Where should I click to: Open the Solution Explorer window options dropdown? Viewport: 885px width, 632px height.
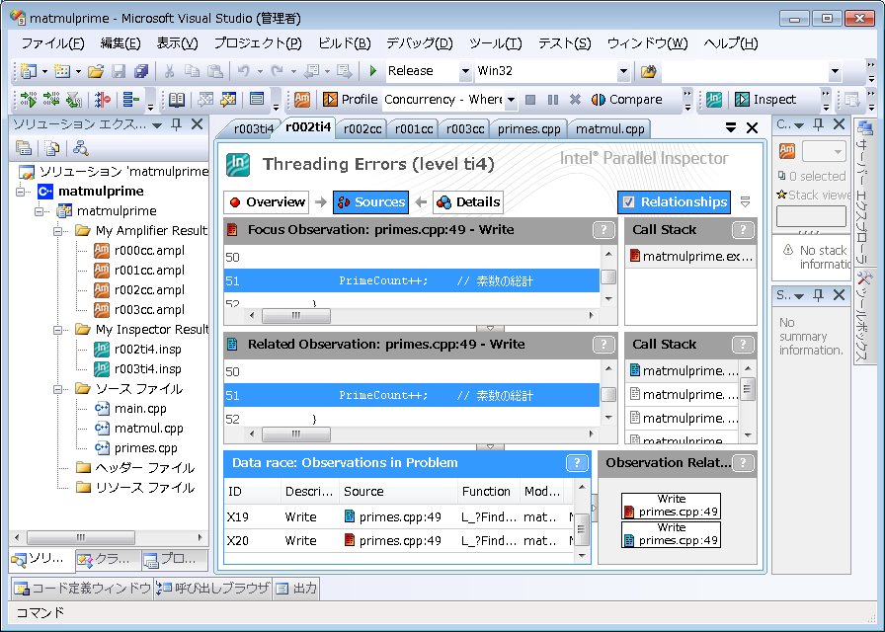[x=157, y=124]
